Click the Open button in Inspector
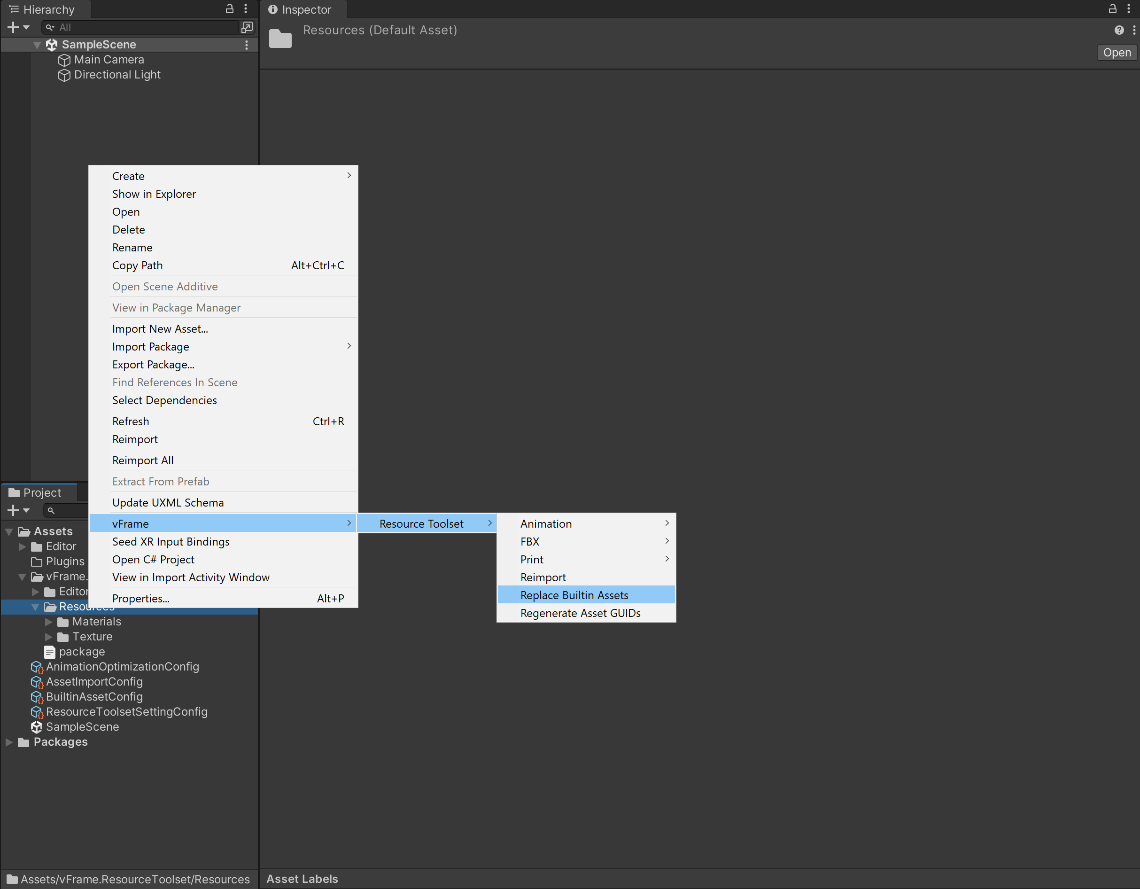The height and width of the screenshot is (889, 1140). (1117, 53)
